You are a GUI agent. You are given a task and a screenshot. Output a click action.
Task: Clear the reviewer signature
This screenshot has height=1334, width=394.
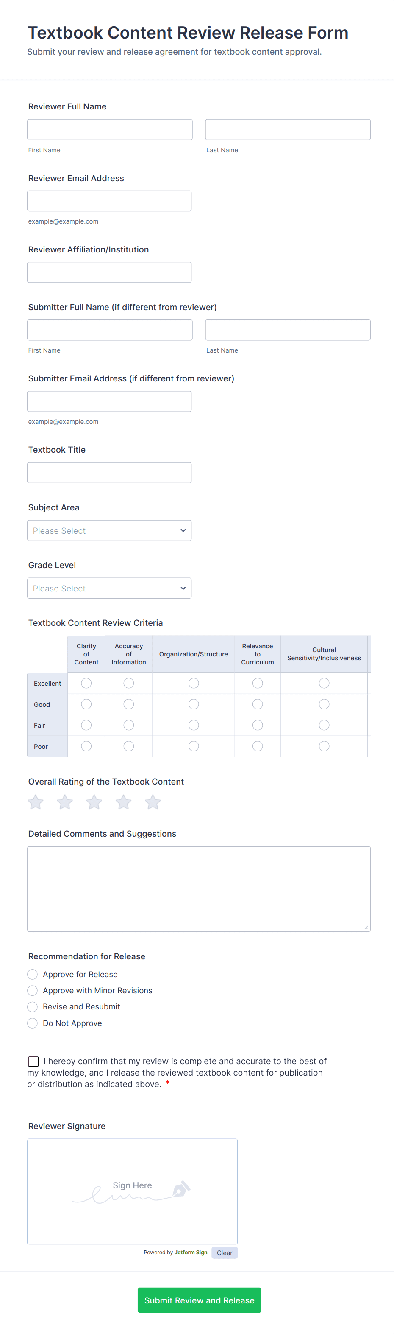pyautogui.click(x=225, y=1253)
